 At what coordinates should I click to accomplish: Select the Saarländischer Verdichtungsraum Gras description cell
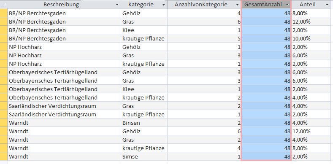(64, 106)
